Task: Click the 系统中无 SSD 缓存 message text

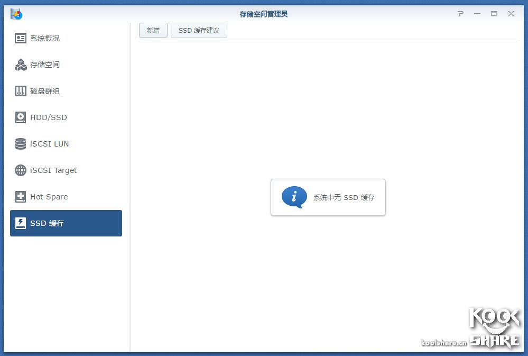Action: coord(344,197)
